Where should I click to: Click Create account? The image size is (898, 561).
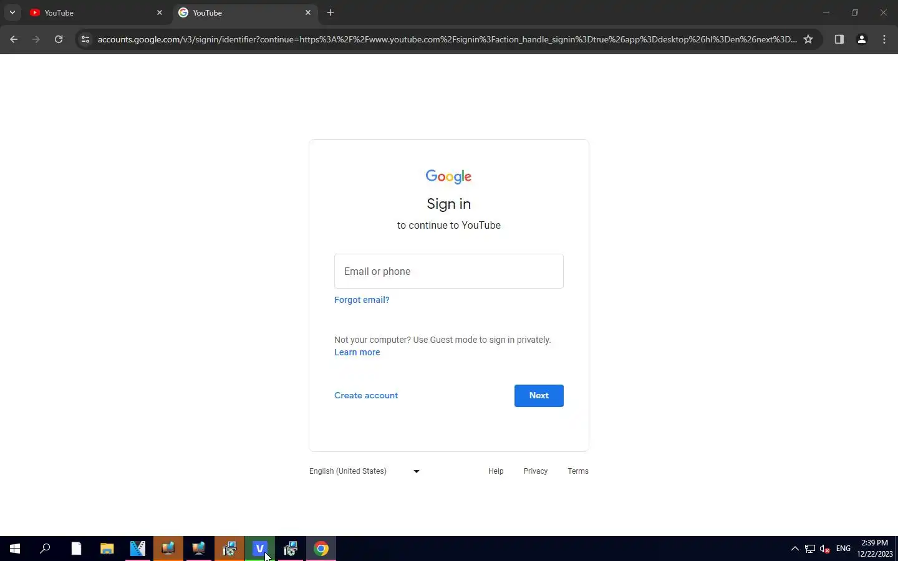pos(366,395)
